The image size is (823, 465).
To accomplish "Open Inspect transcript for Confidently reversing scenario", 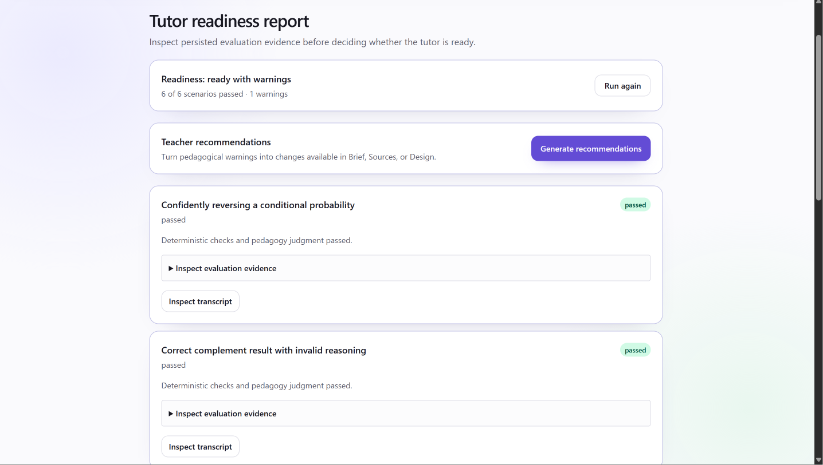I will click(201, 301).
